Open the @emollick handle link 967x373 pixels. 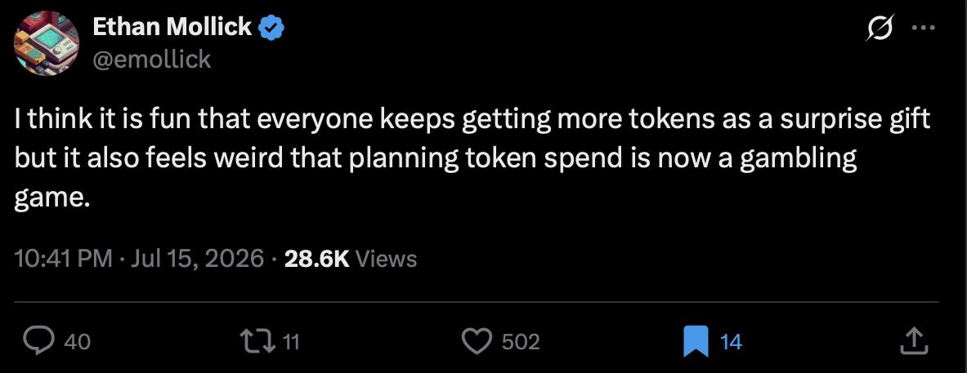pyautogui.click(x=152, y=60)
